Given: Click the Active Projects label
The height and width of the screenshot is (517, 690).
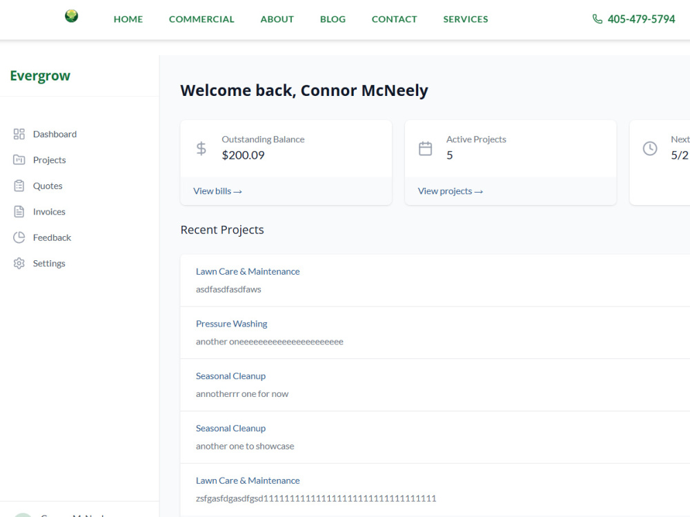Looking at the screenshot, I should tap(476, 139).
